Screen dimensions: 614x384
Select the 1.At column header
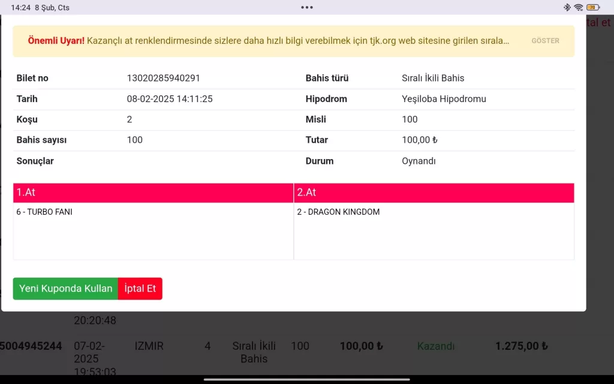[153, 193]
